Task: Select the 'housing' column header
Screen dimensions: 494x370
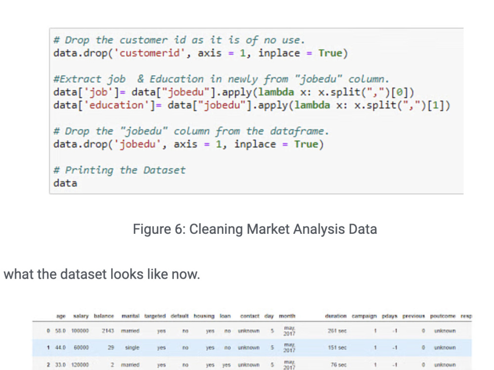Action: [x=204, y=316]
